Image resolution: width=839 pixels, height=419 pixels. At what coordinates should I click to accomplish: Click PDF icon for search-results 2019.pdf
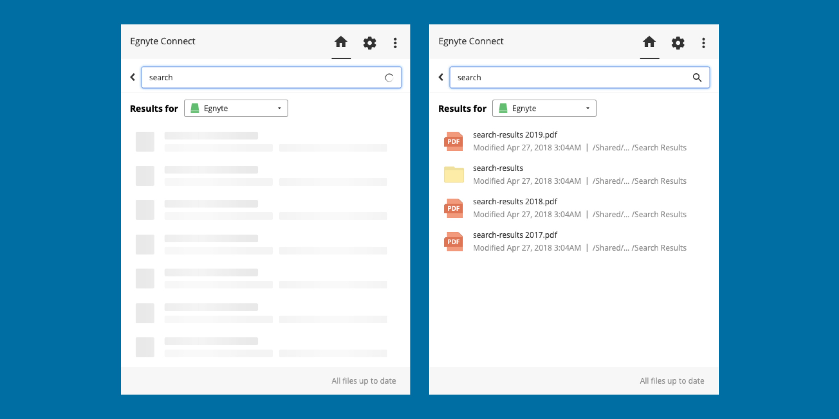pos(453,141)
